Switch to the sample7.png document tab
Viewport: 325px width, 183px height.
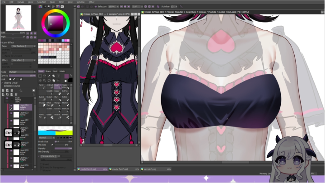click(x=156, y=169)
